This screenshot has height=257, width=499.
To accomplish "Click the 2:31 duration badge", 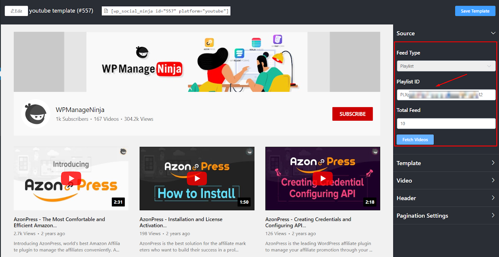I will tap(118, 202).
